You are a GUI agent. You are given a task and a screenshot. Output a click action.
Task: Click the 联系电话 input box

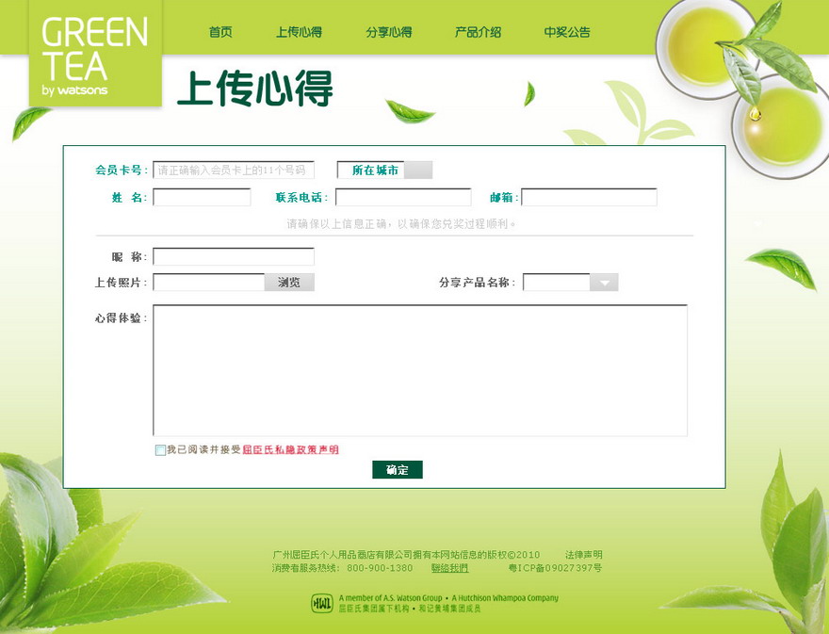click(403, 197)
